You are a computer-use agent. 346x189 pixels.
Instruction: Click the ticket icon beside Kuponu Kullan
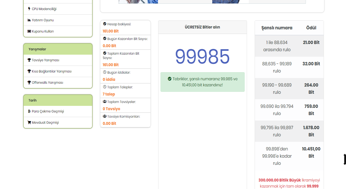tap(29, 31)
